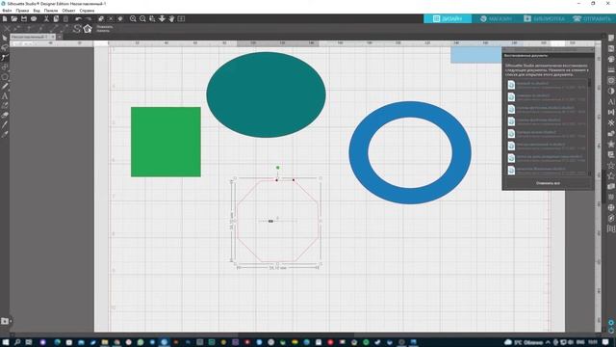Close the Несохраненный-1 document tab
This screenshot has height=347, width=616.
(x=53, y=37)
